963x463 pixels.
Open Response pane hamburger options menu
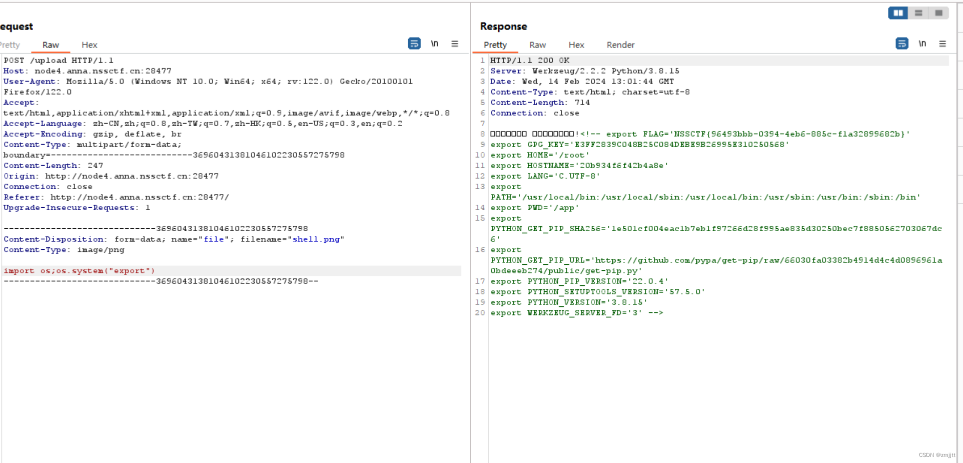[x=942, y=44]
